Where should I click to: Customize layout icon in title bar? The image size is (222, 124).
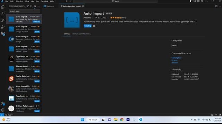(202, 1)
